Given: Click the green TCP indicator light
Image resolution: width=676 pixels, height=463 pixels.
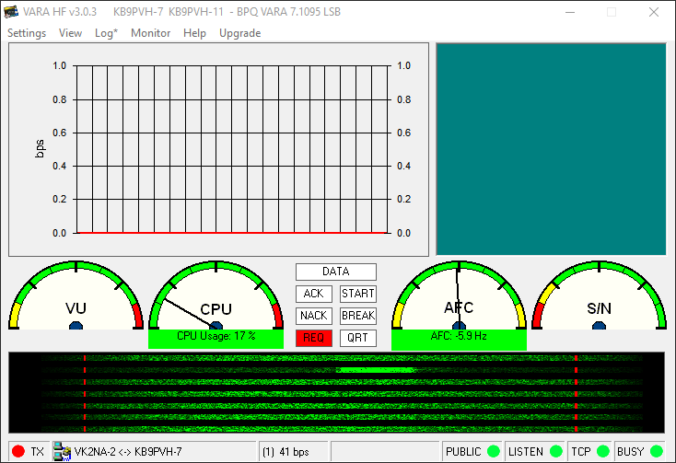Looking at the screenshot, I should click(x=602, y=452).
